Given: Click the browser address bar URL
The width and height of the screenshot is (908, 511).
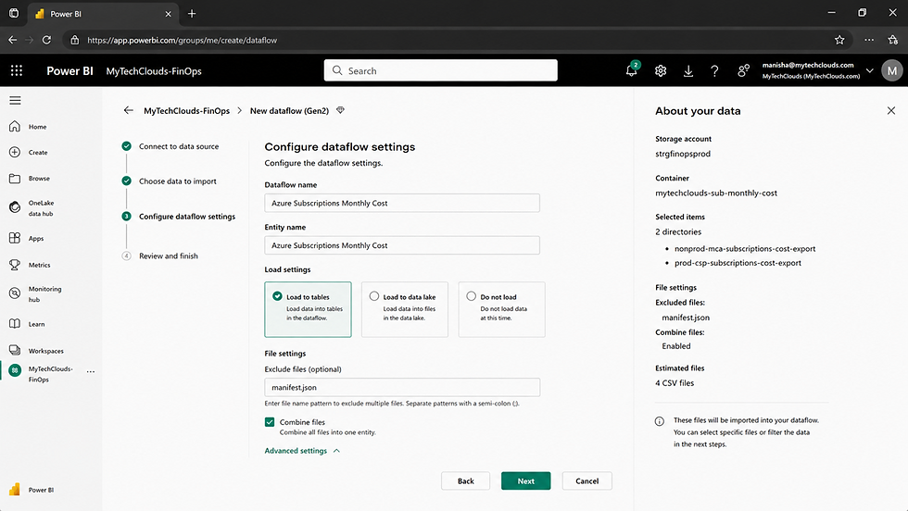Looking at the screenshot, I should pyautogui.click(x=182, y=40).
